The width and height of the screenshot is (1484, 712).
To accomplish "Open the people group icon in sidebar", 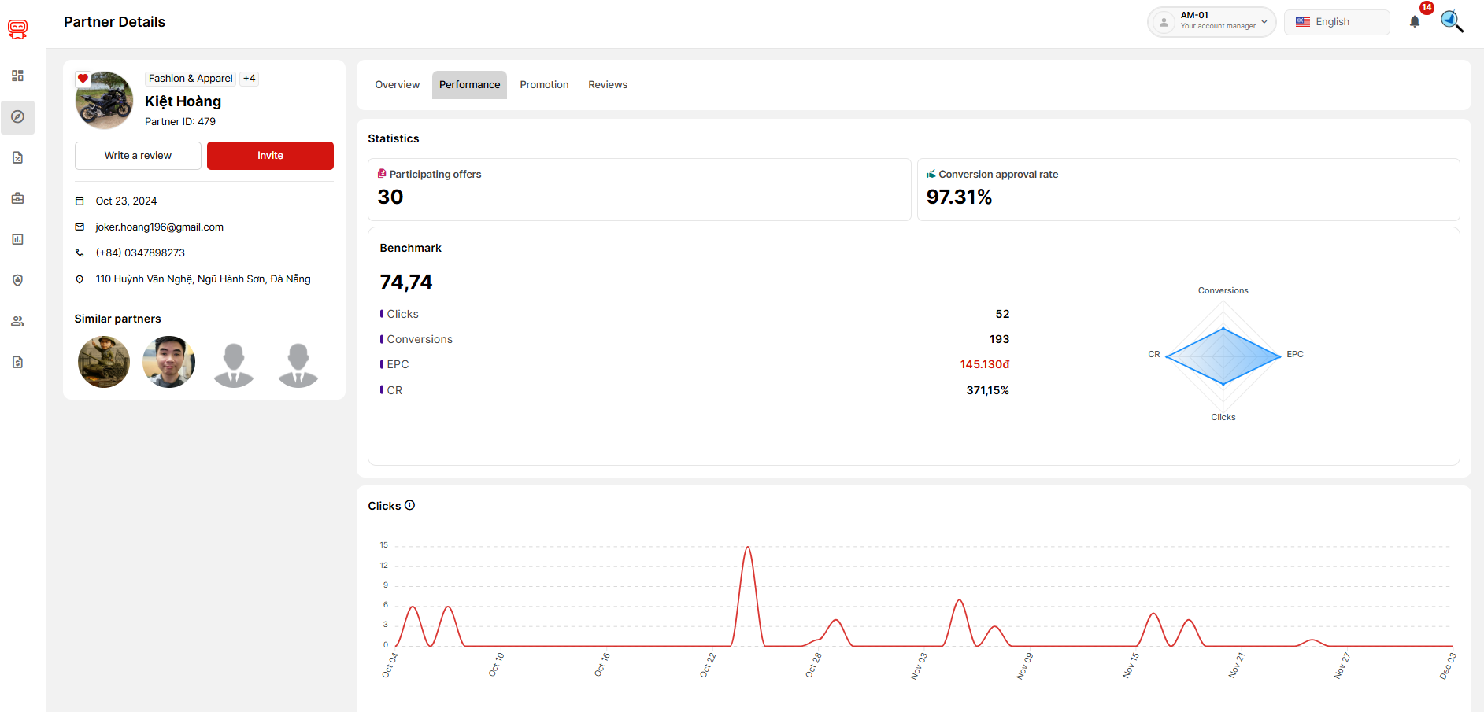I will coord(17,321).
